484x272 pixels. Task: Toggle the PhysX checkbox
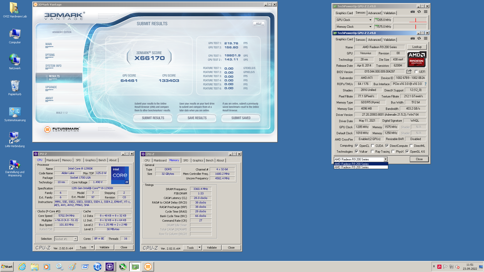[393, 151]
